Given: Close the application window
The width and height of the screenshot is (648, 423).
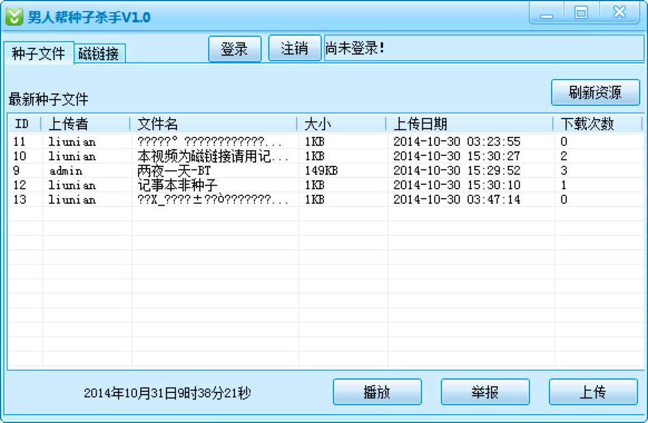Looking at the screenshot, I should [x=620, y=12].
